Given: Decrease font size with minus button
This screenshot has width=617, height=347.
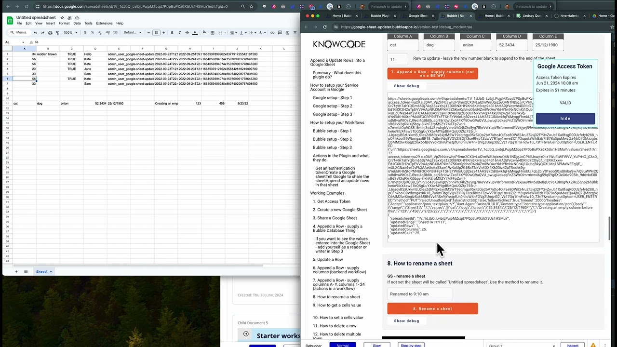Looking at the screenshot, I should click(x=148, y=33).
